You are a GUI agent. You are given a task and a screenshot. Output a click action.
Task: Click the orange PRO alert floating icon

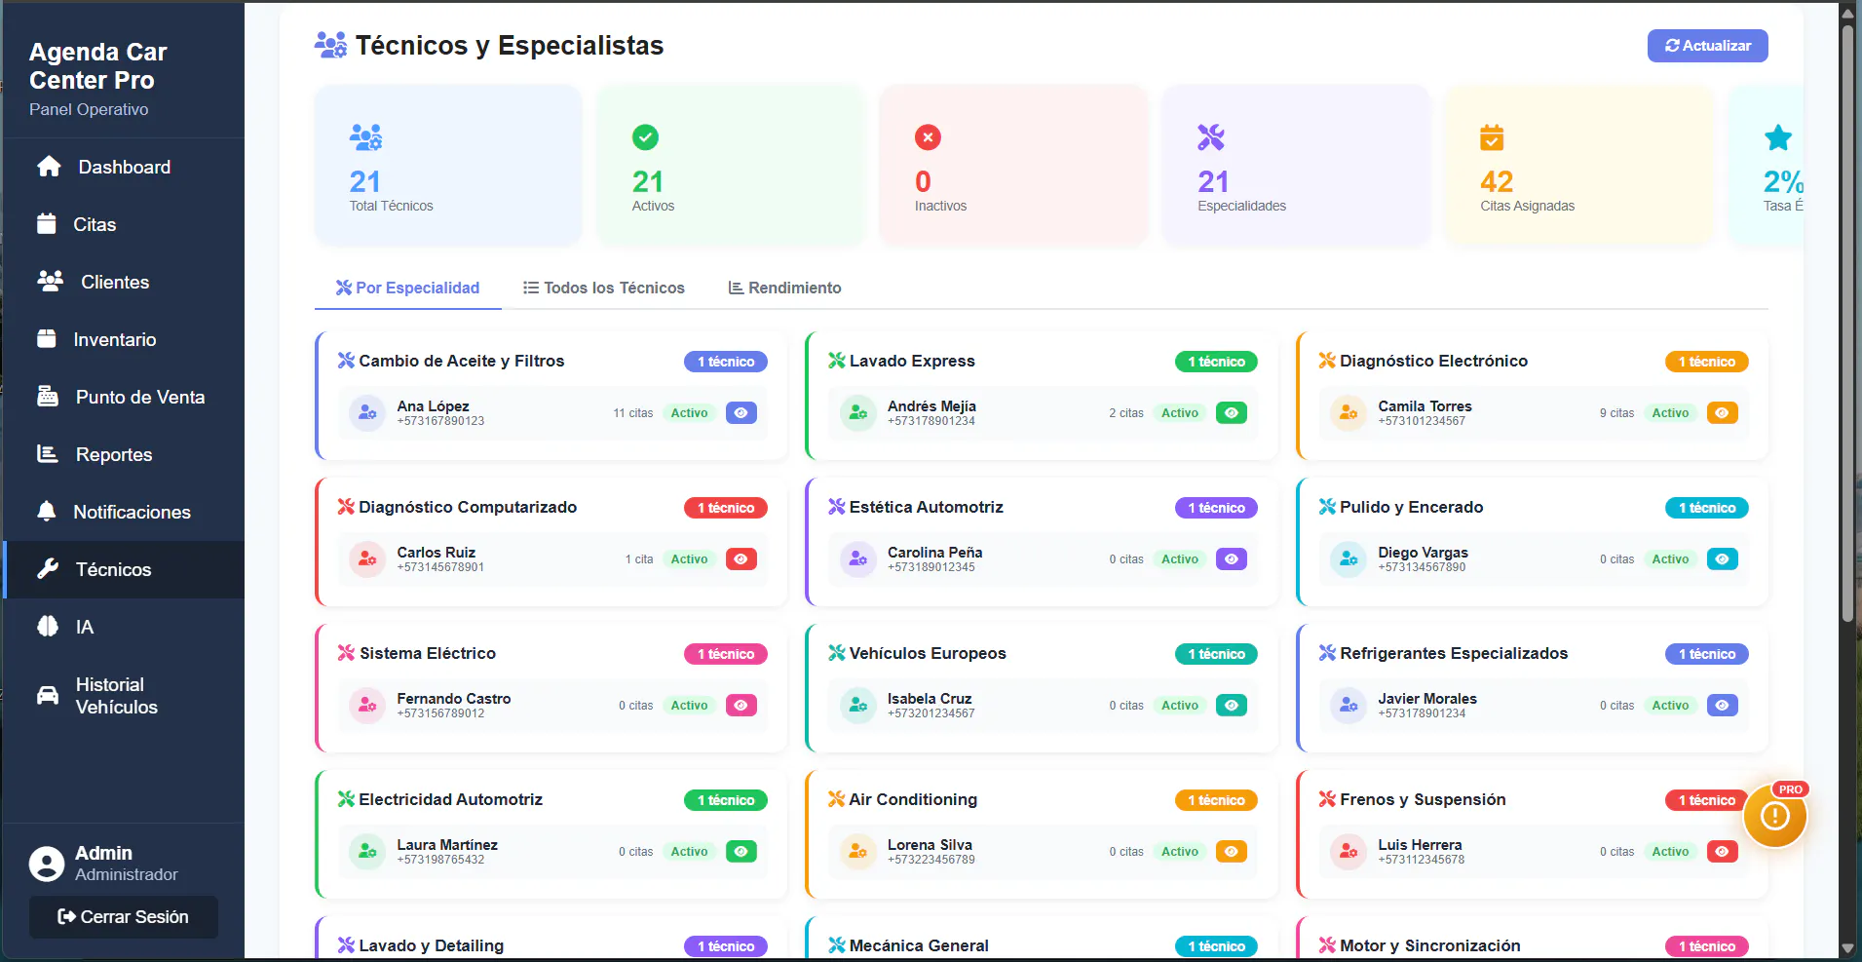pyautogui.click(x=1775, y=816)
